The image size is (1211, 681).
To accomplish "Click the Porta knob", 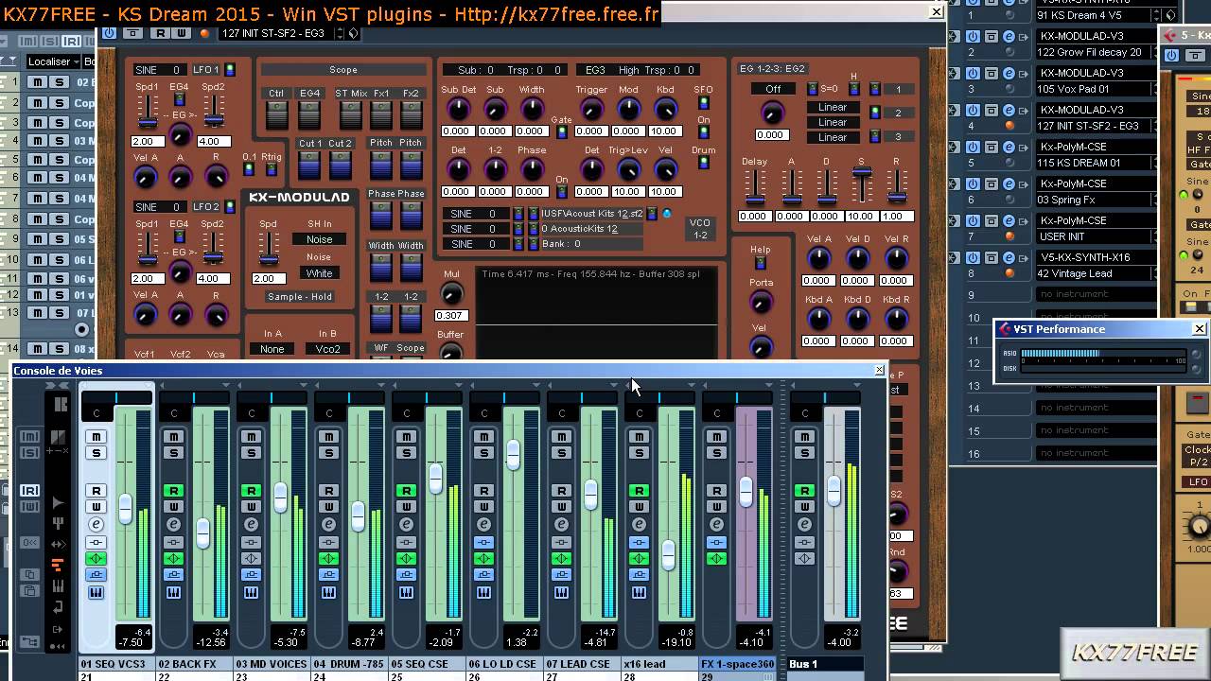I will [761, 303].
